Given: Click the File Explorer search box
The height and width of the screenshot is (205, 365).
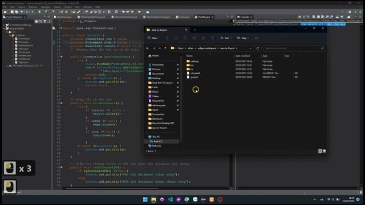Looking at the screenshot, I should point(294,48).
